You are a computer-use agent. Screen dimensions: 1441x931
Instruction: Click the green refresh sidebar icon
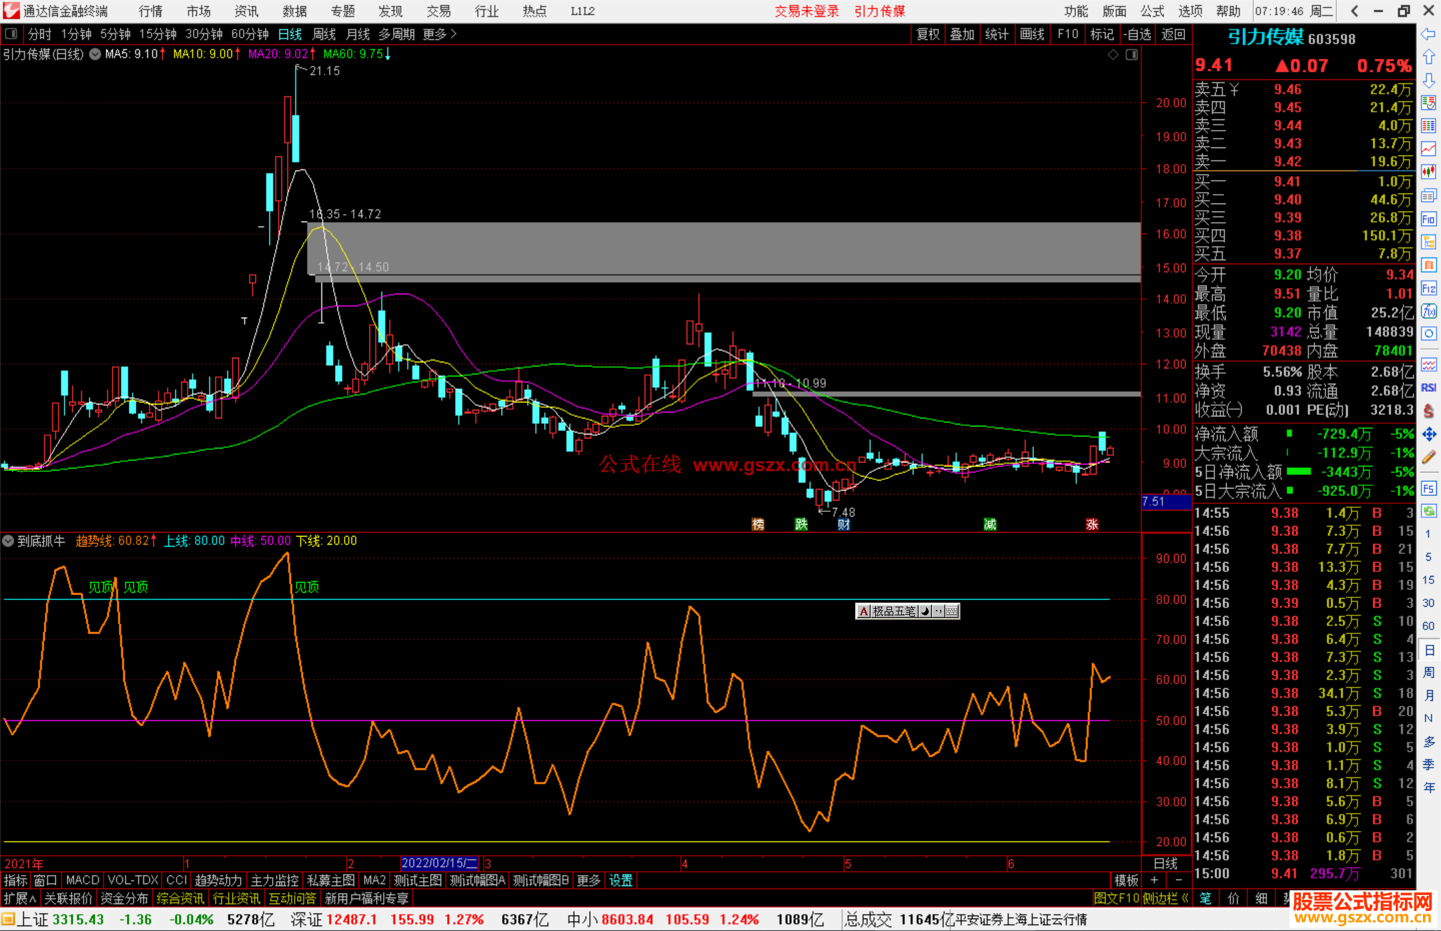1428,511
